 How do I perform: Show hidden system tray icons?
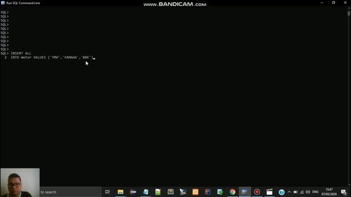click(289, 192)
